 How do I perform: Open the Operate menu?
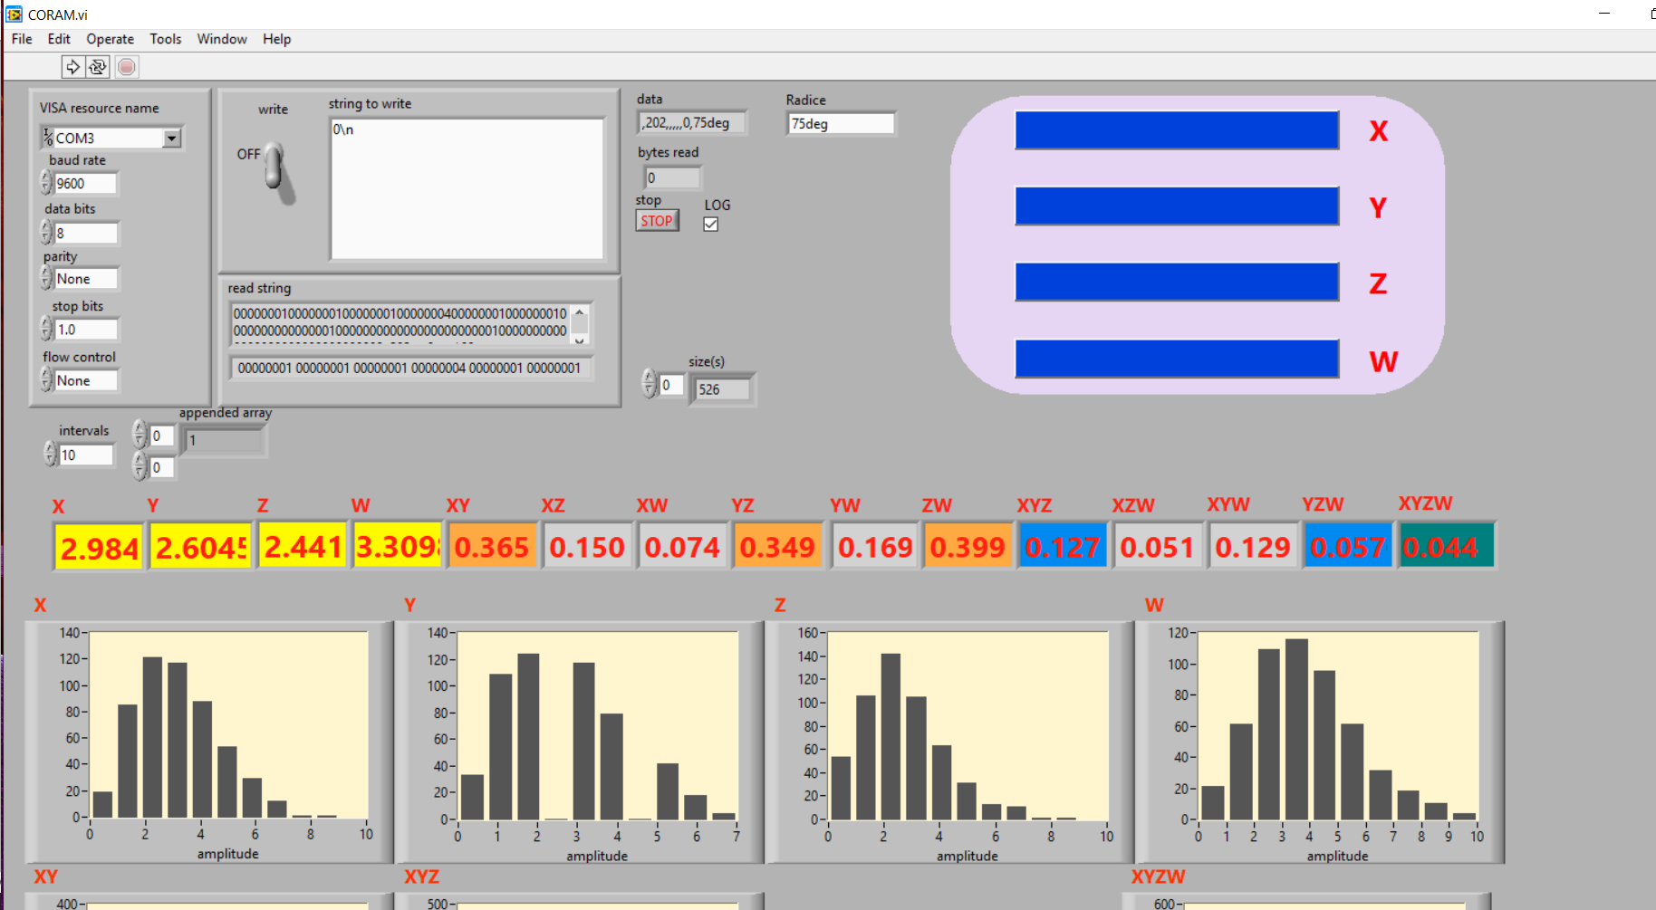[x=110, y=39]
